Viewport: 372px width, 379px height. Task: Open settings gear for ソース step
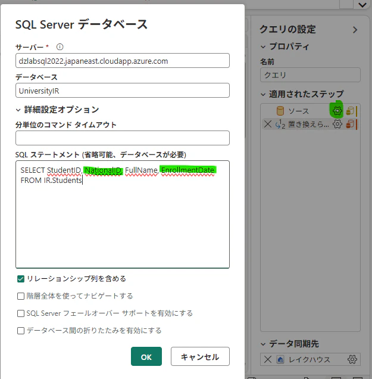pyautogui.click(x=337, y=111)
